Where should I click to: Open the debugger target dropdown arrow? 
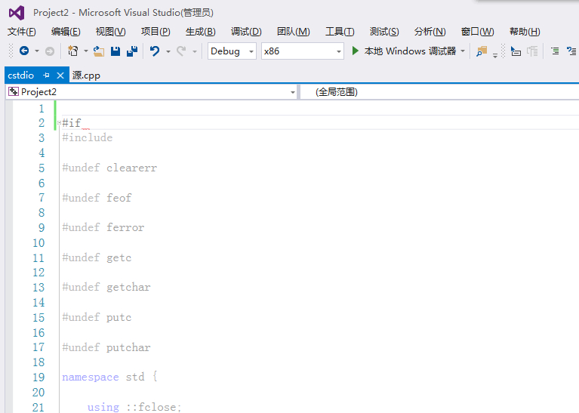[463, 51]
